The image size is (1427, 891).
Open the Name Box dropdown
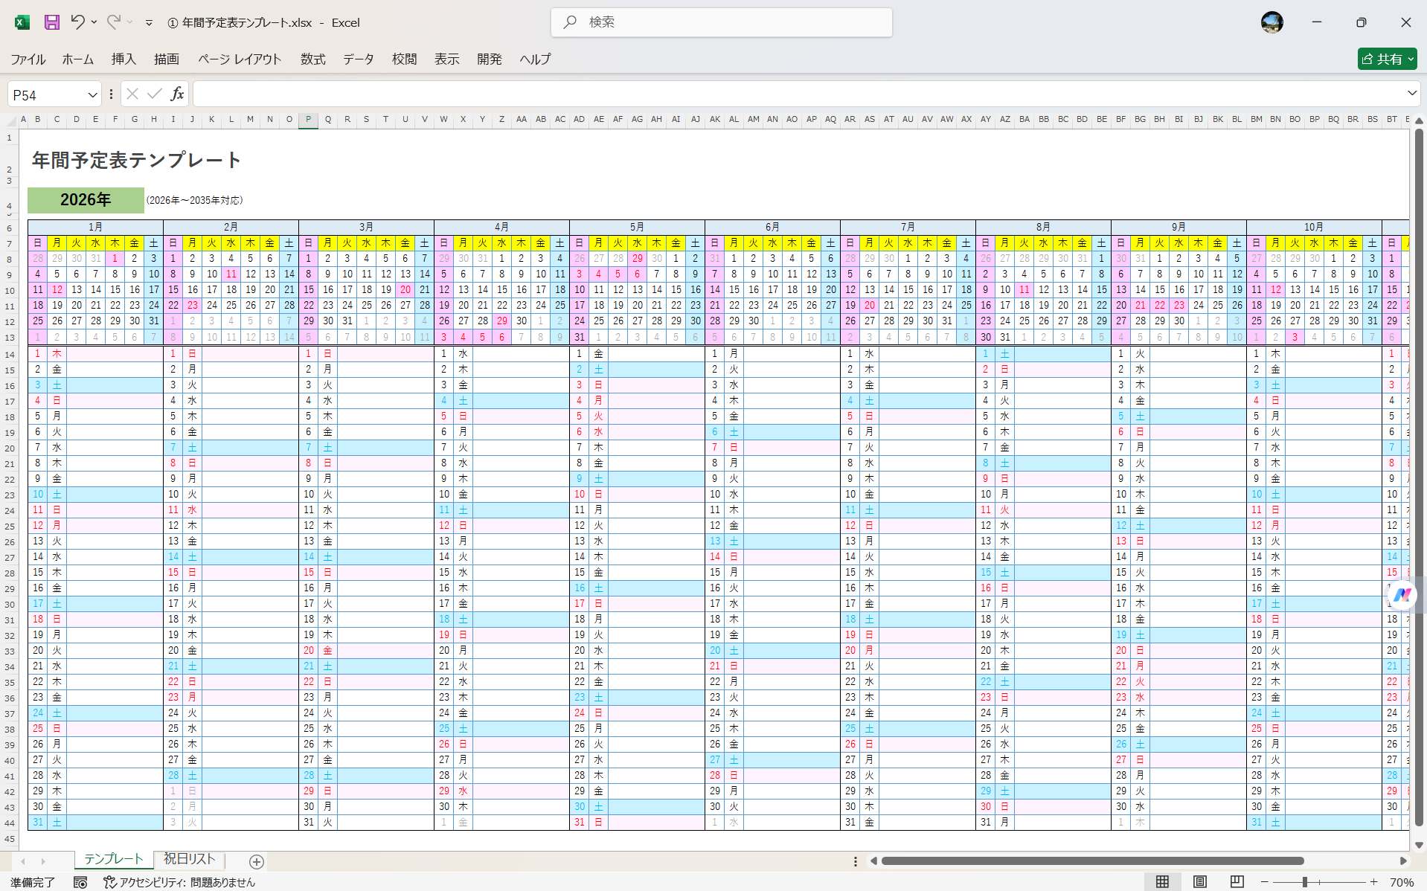(x=92, y=94)
